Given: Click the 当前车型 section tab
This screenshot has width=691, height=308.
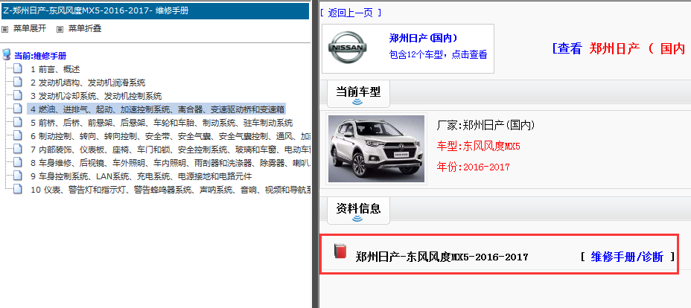Looking at the screenshot, I should pos(358,94).
